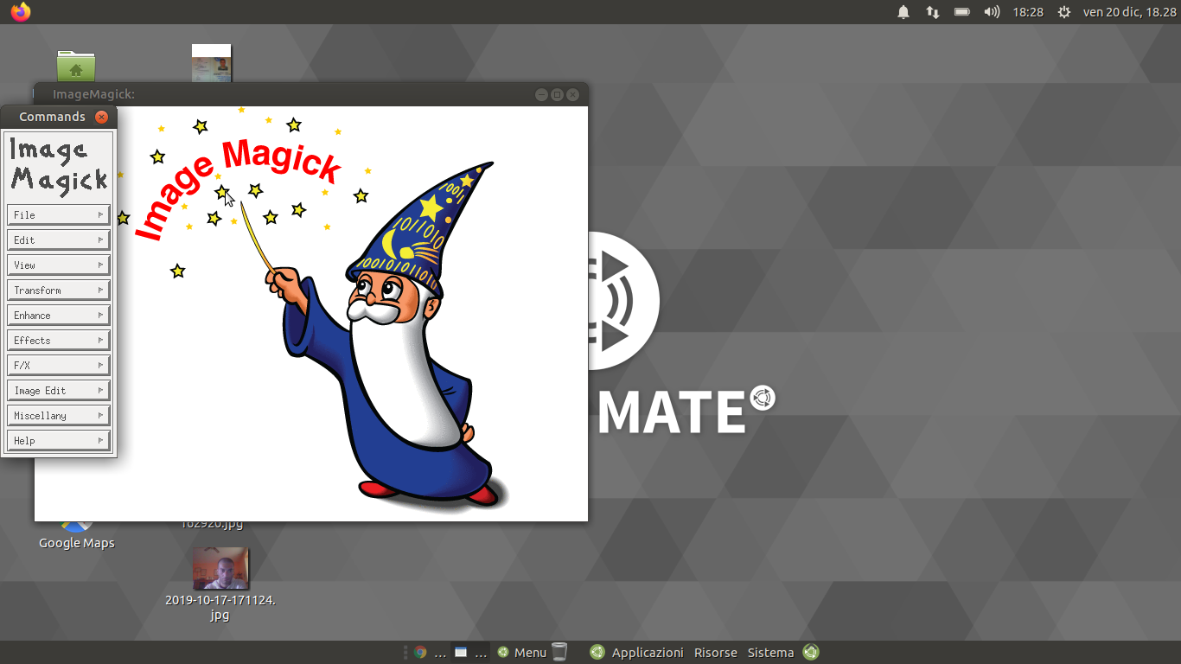This screenshot has height=664, width=1181.
Task: Click the Ubuntu MATE icon beside Applicazioni
Action: pos(597,653)
